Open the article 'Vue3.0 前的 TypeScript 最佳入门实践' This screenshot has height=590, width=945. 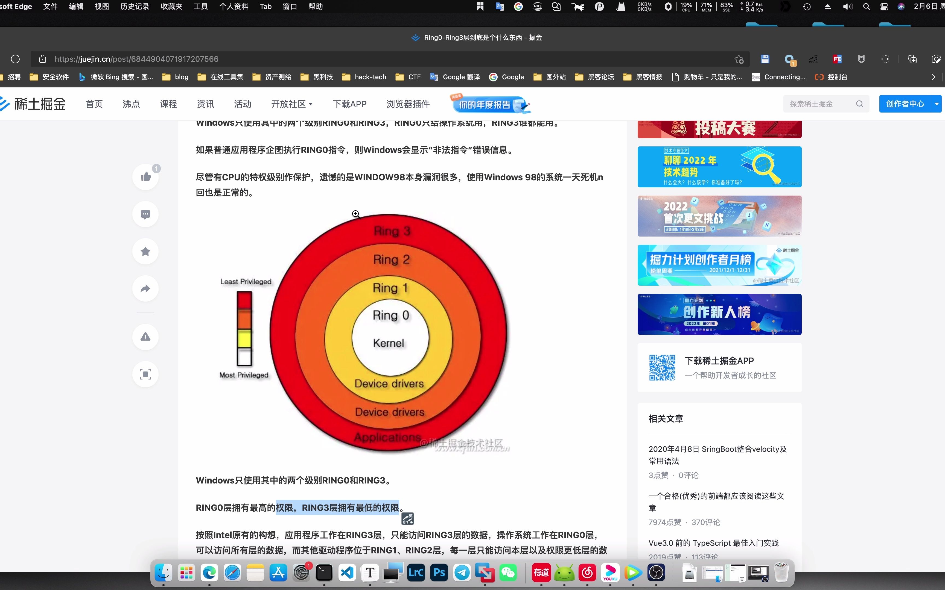[713, 542]
